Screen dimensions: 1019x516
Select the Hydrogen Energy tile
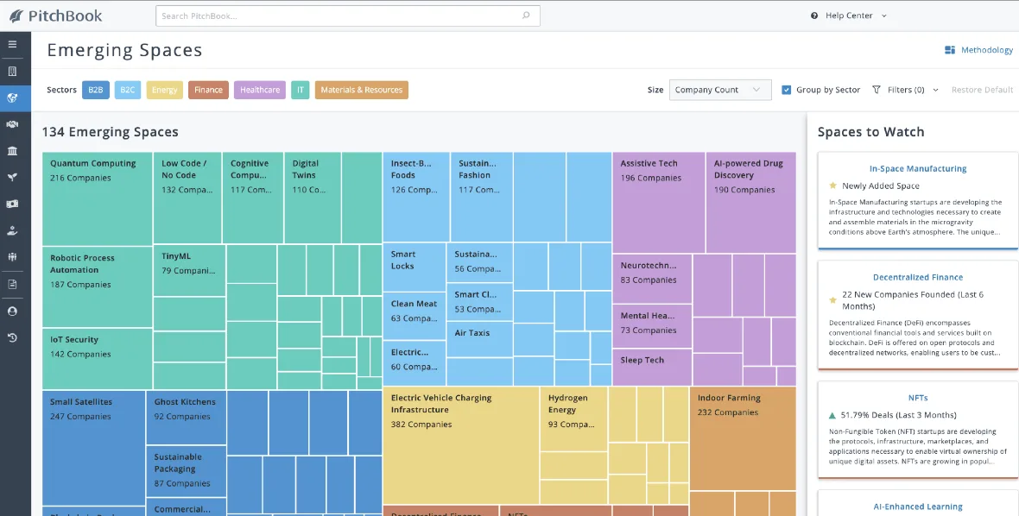coord(574,418)
